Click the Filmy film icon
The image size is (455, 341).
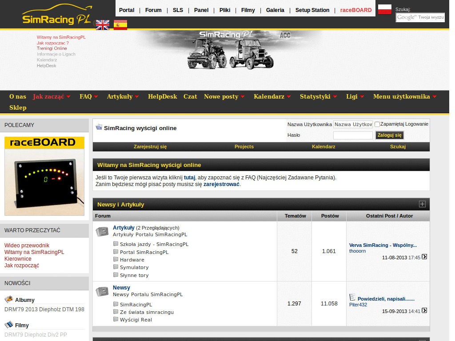pyautogui.click(x=9, y=324)
